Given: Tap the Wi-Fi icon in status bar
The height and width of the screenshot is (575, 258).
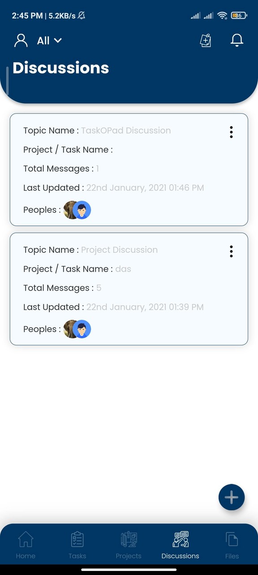Looking at the screenshot, I should click(223, 15).
